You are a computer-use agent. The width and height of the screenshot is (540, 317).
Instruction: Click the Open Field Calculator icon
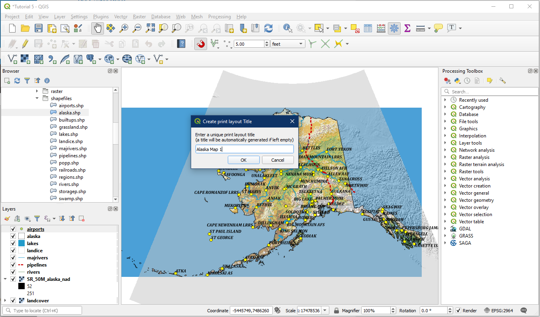click(x=381, y=28)
